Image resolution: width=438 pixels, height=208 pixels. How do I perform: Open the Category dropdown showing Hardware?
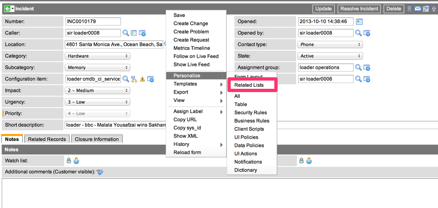pos(97,56)
